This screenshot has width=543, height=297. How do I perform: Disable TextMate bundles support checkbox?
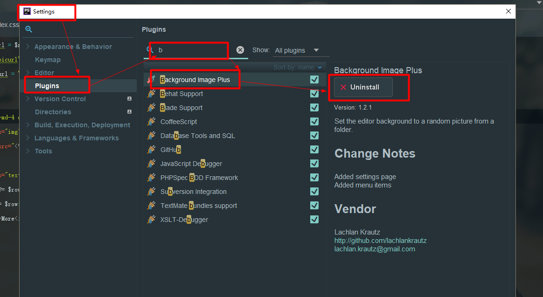[x=314, y=205]
